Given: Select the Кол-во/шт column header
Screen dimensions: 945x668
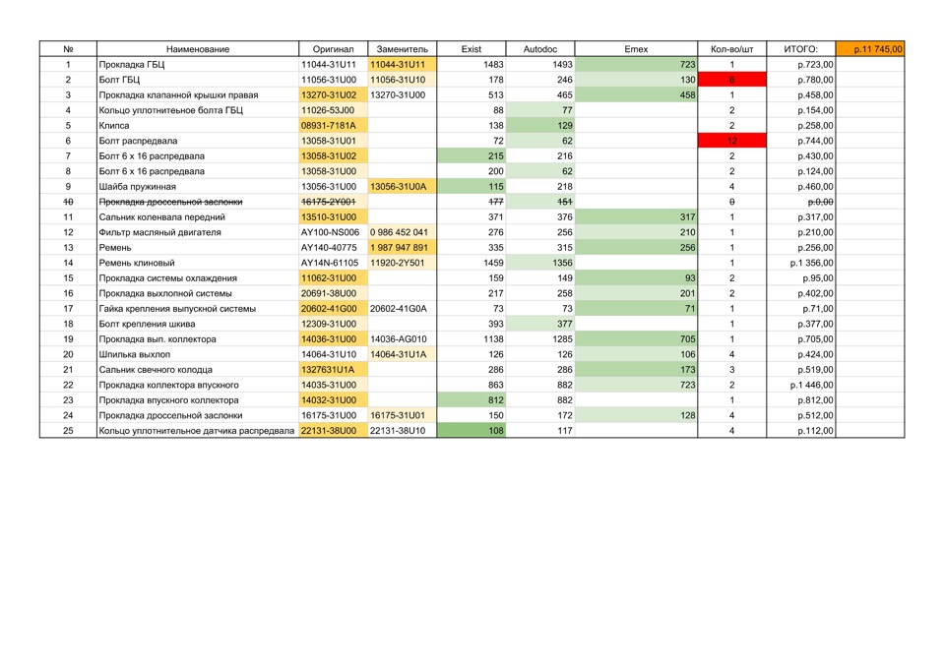Looking at the screenshot, I should [x=731, y=49].
